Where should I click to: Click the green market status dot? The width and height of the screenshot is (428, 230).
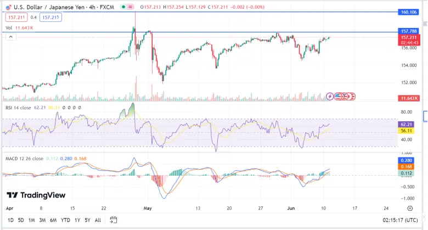click(123, 7)
